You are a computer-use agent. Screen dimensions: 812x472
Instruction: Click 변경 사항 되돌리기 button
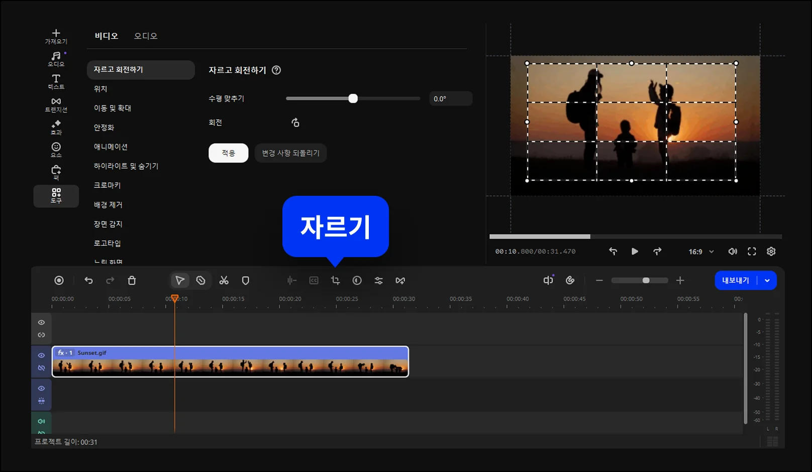tap(290, 153)
